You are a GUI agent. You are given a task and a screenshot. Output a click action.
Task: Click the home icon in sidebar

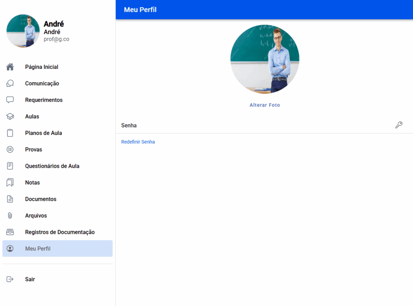click(10, 67)
